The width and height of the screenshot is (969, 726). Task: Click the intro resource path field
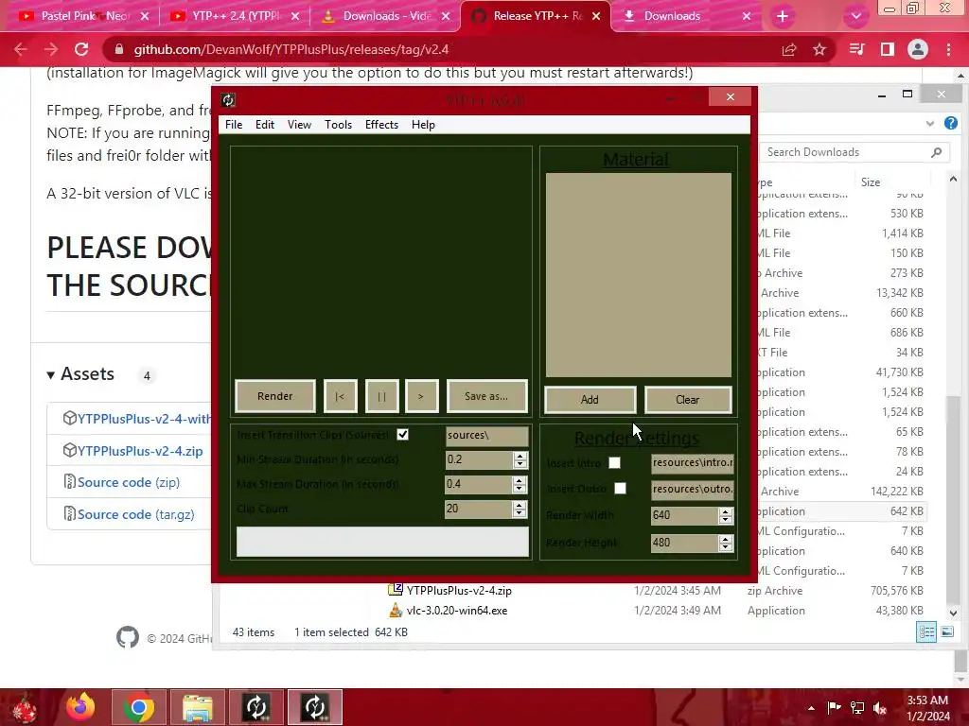click(x=692, y=462)
